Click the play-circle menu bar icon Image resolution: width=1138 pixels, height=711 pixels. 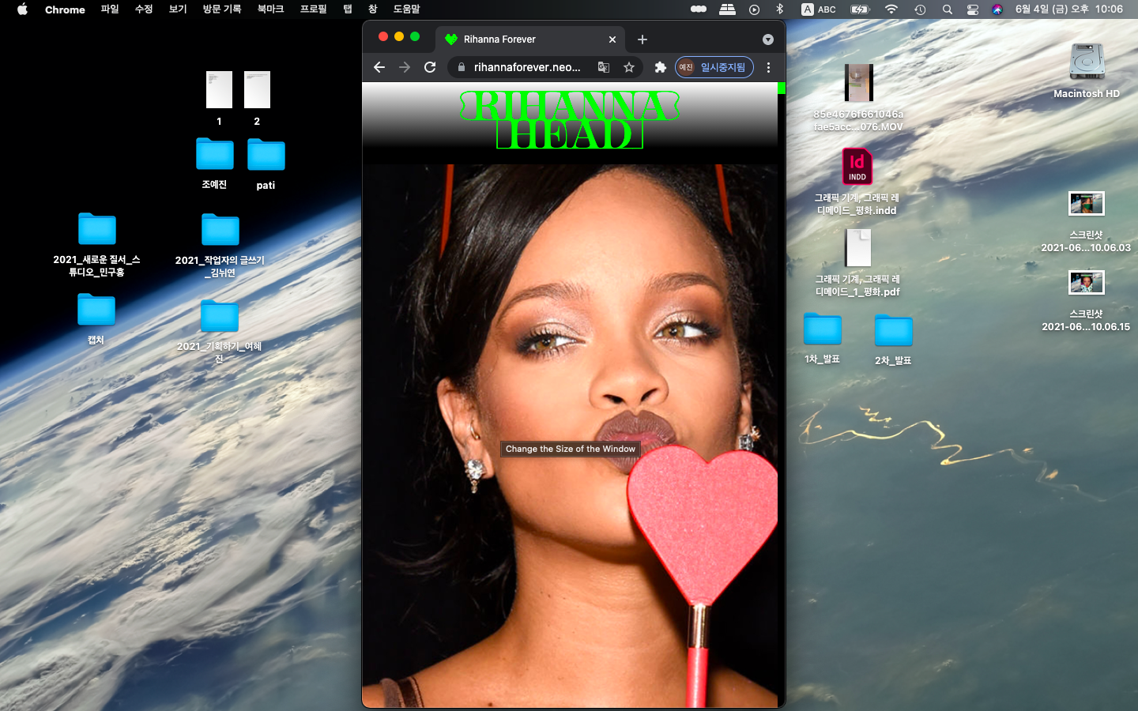coord(754,9)
